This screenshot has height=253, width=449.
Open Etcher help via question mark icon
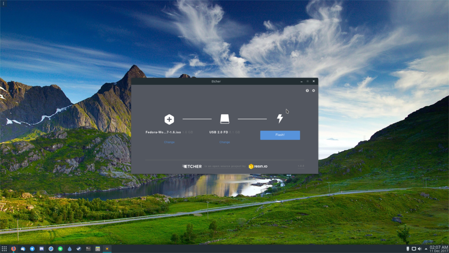click(307, 91)
